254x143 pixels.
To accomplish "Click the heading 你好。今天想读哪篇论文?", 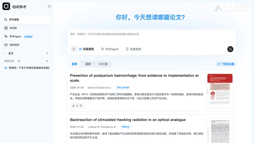I will coord(150,17).
